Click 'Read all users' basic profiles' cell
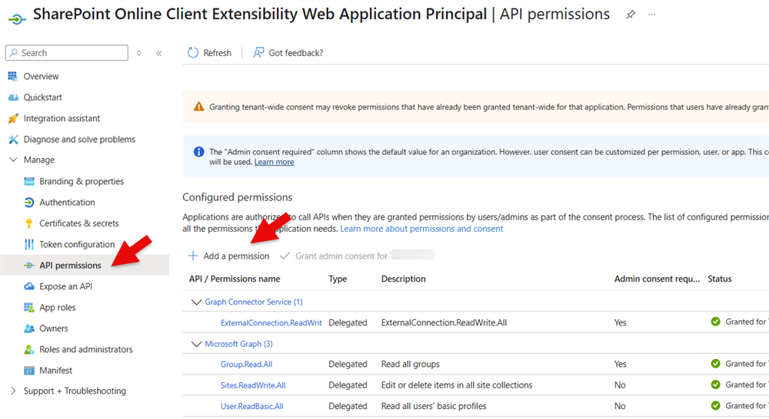This screenshot has width=769, height=419. coord(434,406)
